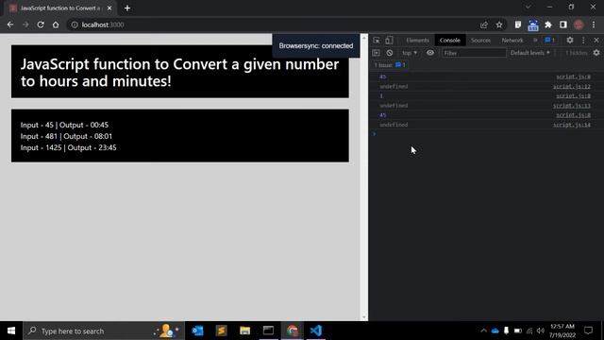
Task: Expand the Default levels dropdown
Action: pos(530,53)
